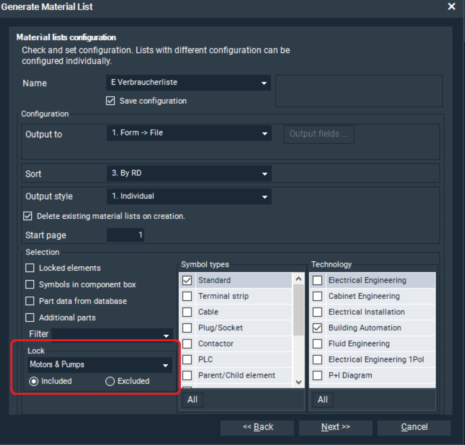Click the Start page input field
465x445 pixels.
pos(126,235)
